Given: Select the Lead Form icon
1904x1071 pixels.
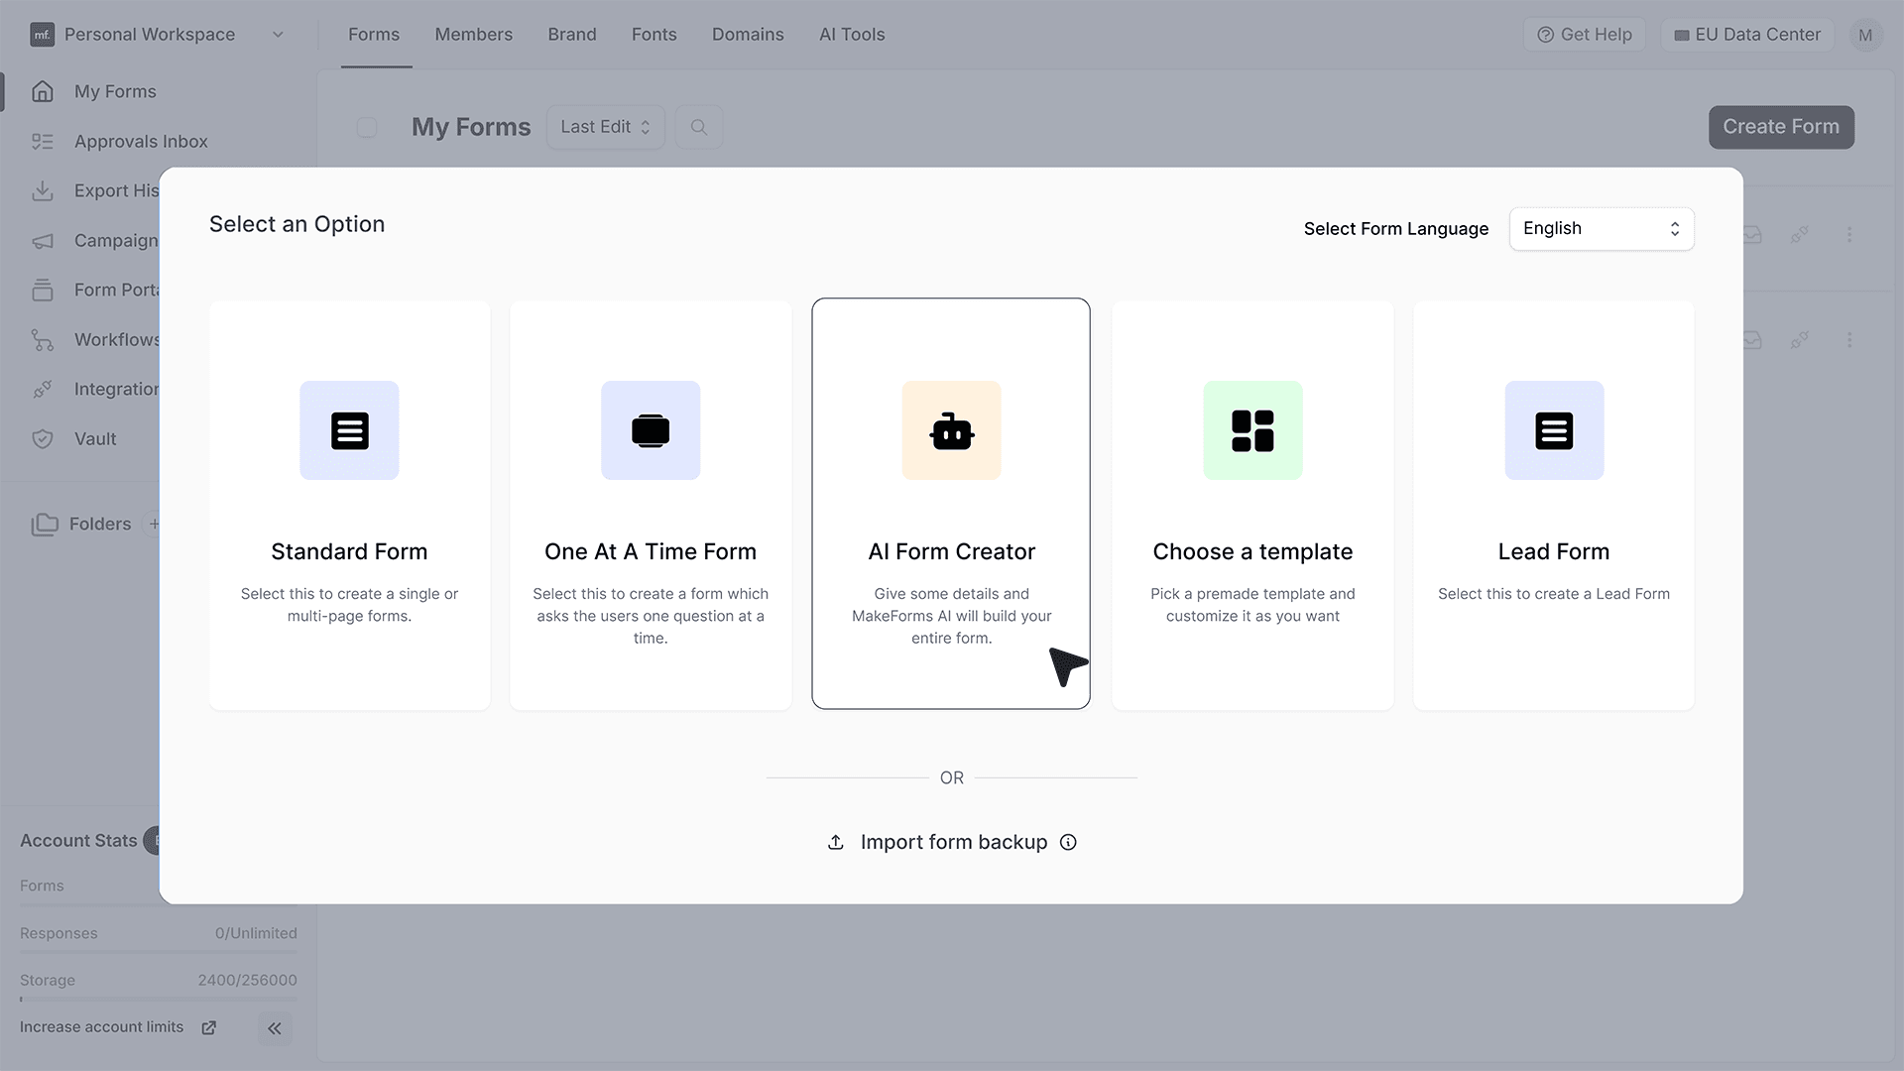Looking at the screenshot, I should (x=1554, y=430).
